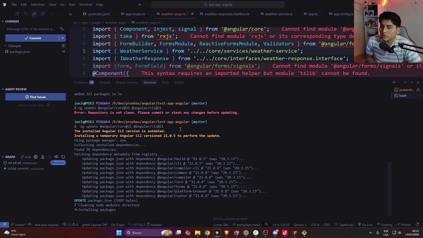Viewport: 423px width, 238px height.
Task: Click the Find Issues button
Action: coord(35,97)
